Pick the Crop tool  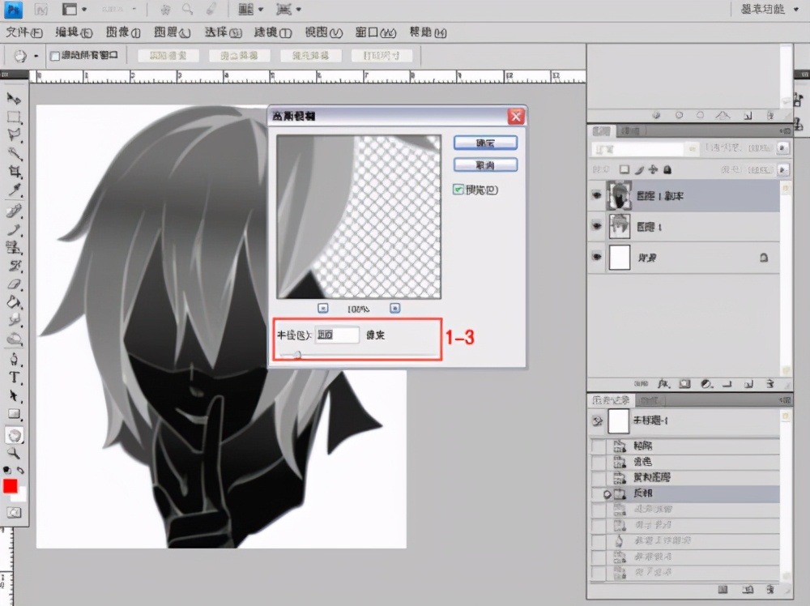(14, 172)
